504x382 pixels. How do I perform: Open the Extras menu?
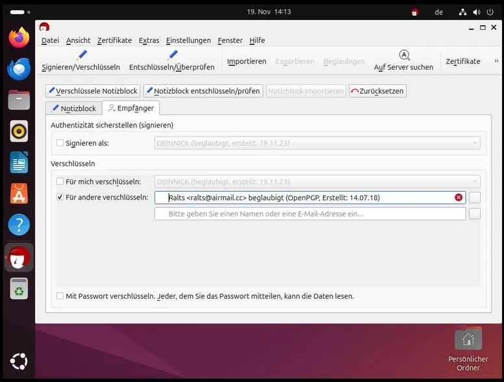149,40
